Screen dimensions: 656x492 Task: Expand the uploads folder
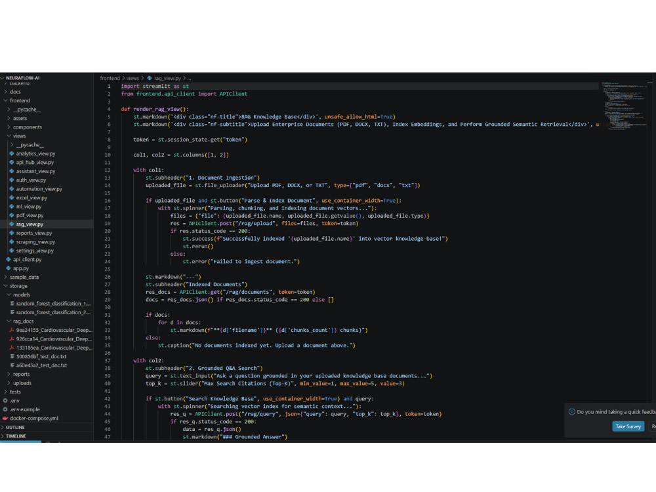(x=9, y=383)
